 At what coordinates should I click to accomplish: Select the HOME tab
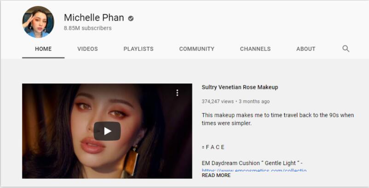[43, 49]
